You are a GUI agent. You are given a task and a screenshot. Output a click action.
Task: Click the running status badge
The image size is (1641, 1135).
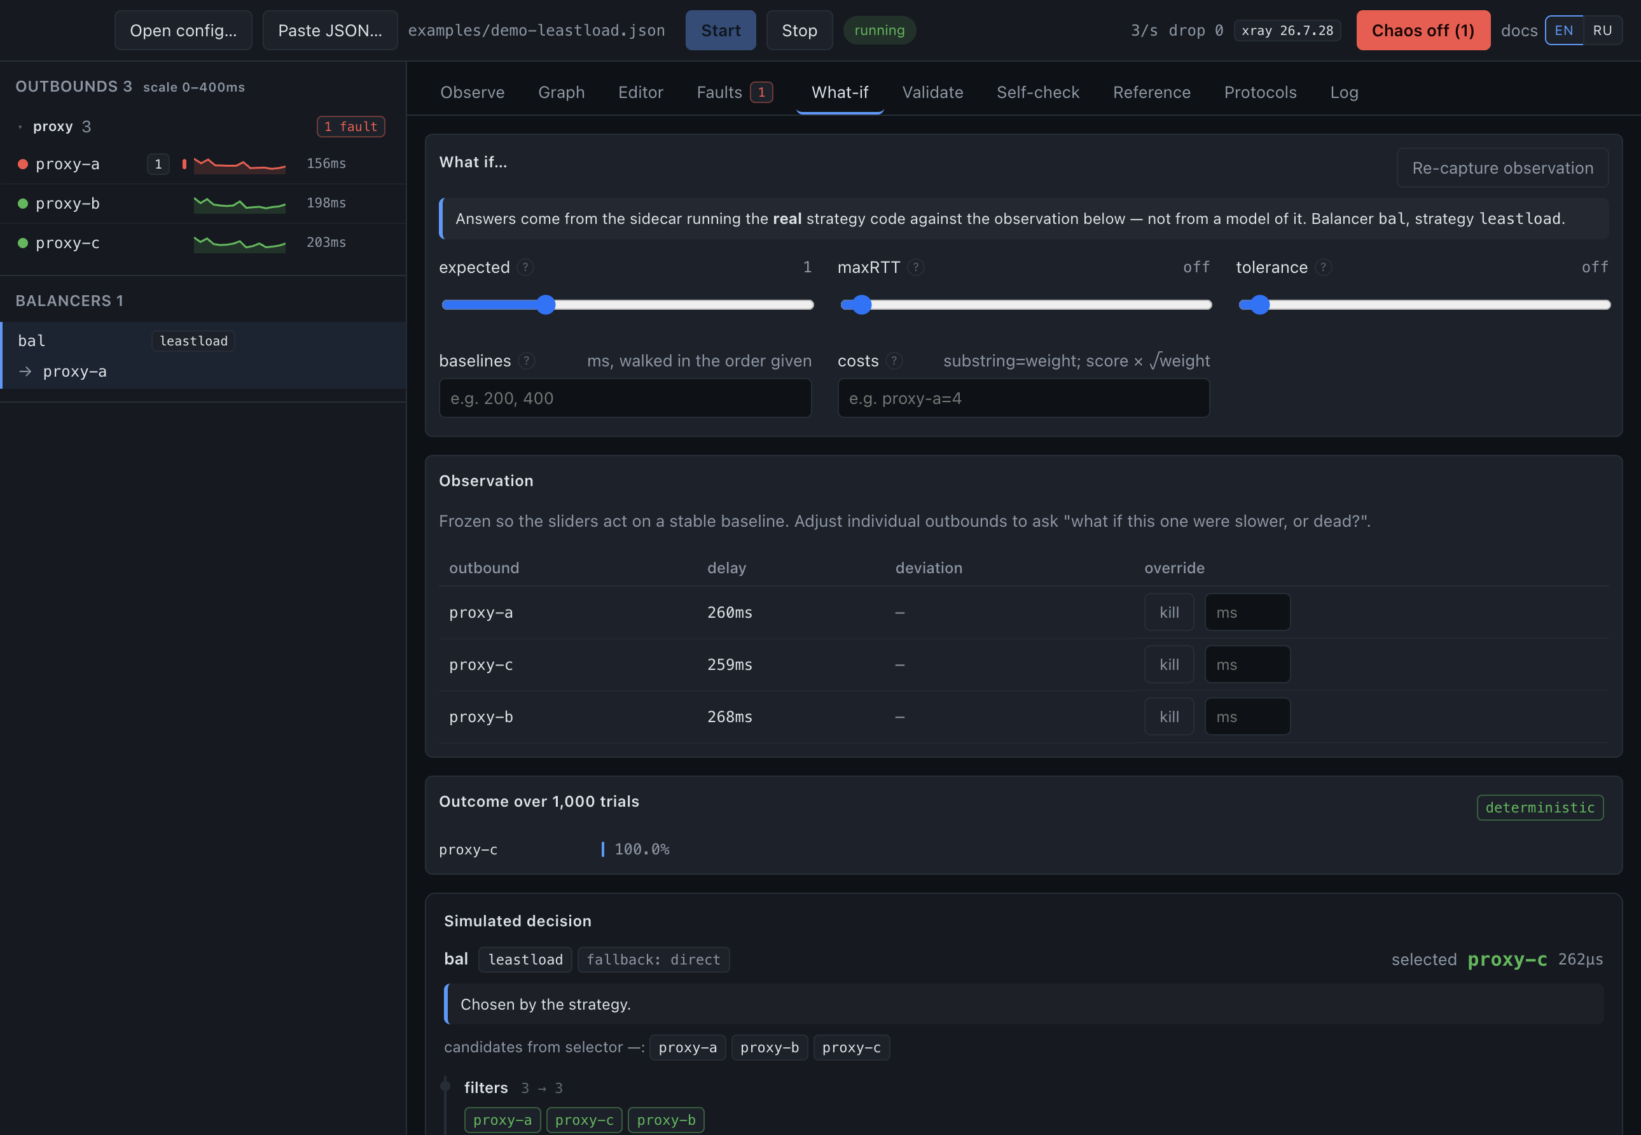[880, 31]
